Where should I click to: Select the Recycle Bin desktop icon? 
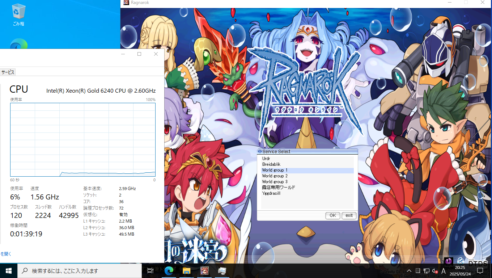(x=18, y=15)
